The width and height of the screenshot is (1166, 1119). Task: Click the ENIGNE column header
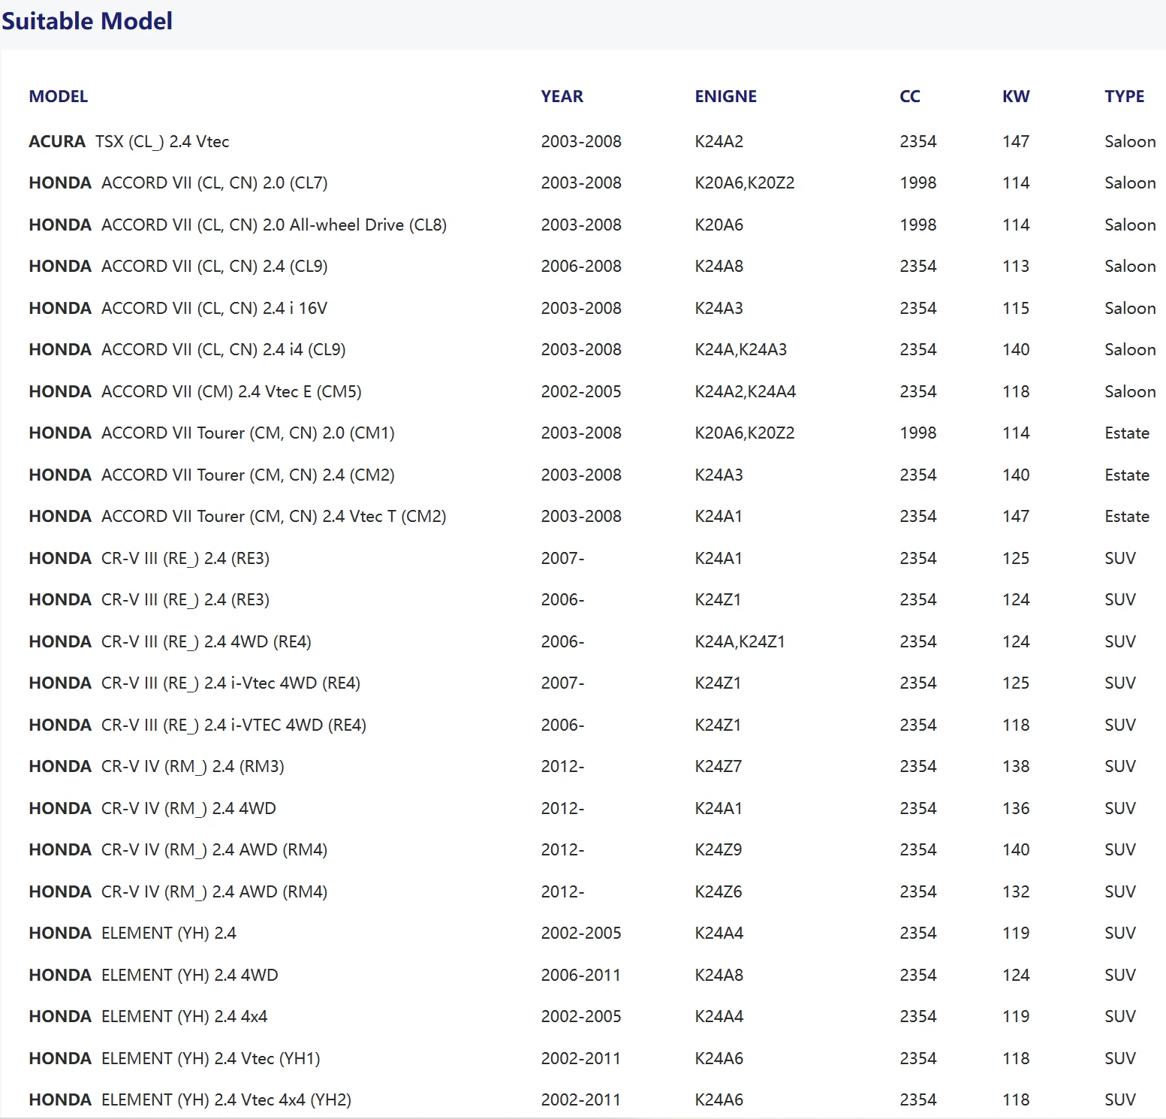click(x=726, y=96)
